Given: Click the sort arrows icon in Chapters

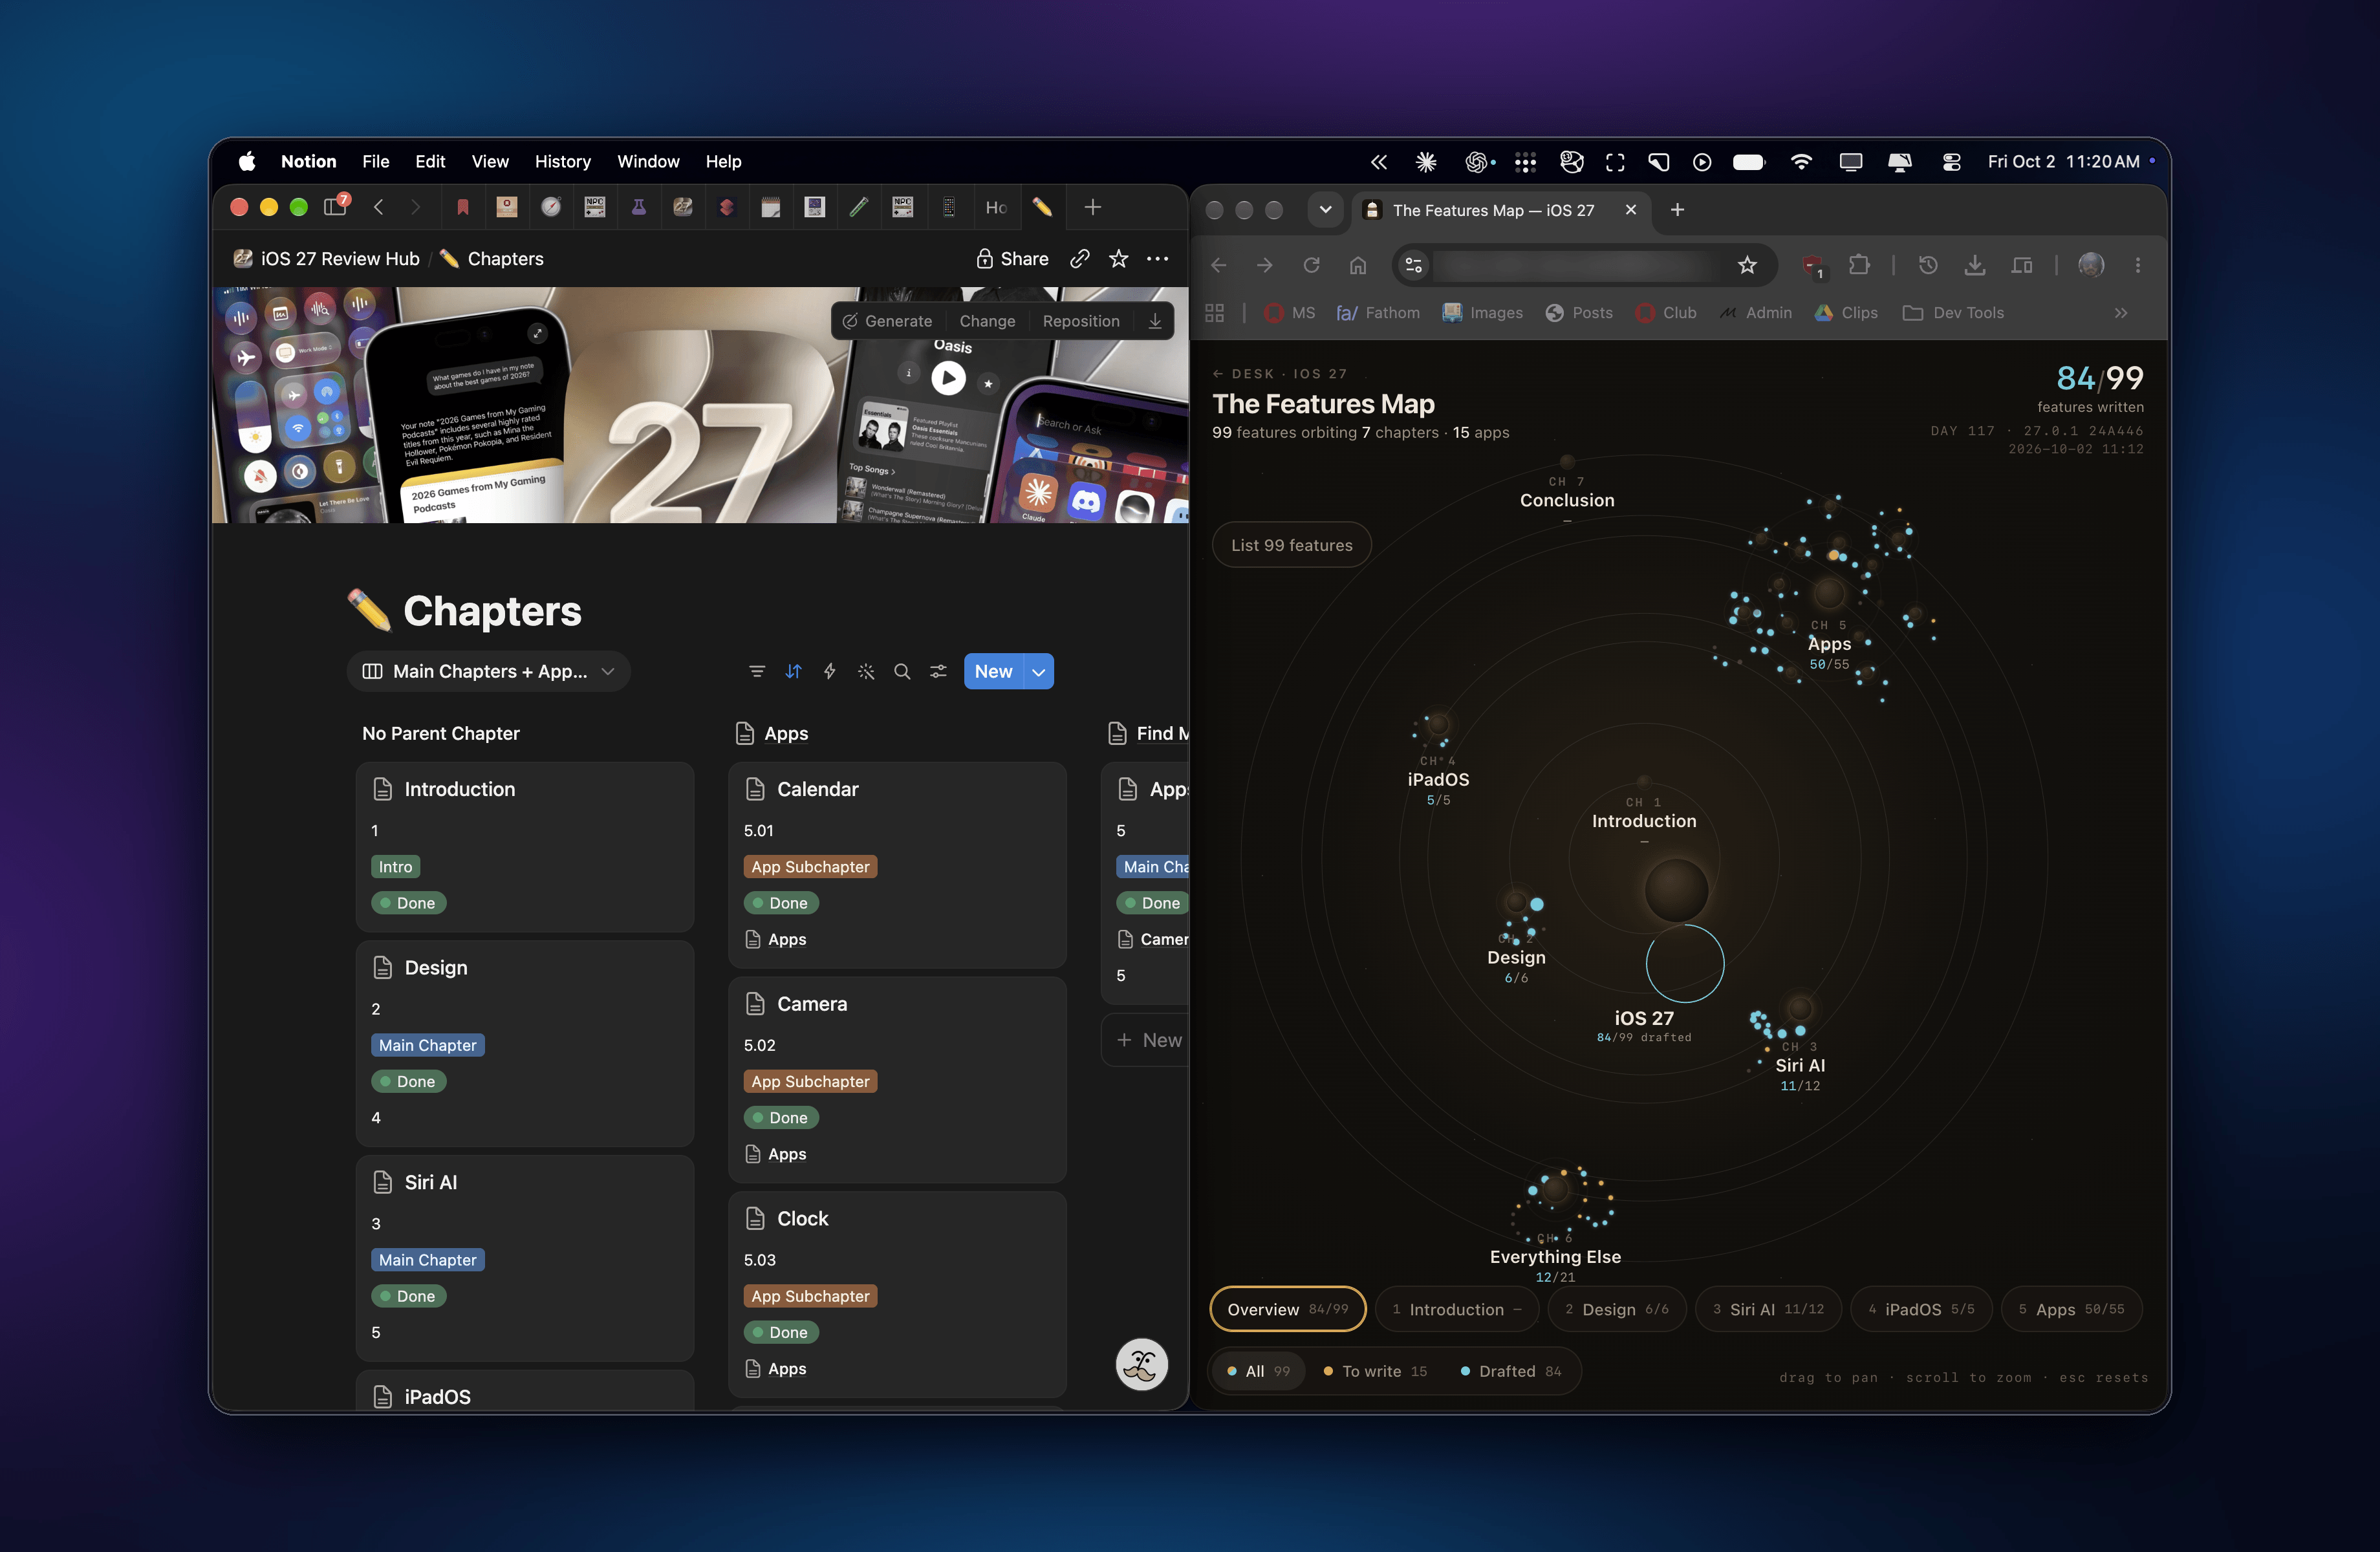Looking at the screenshot, I should pos(793,671).
